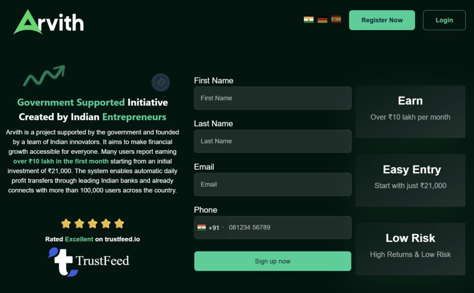Click the Register Now button

381,20
